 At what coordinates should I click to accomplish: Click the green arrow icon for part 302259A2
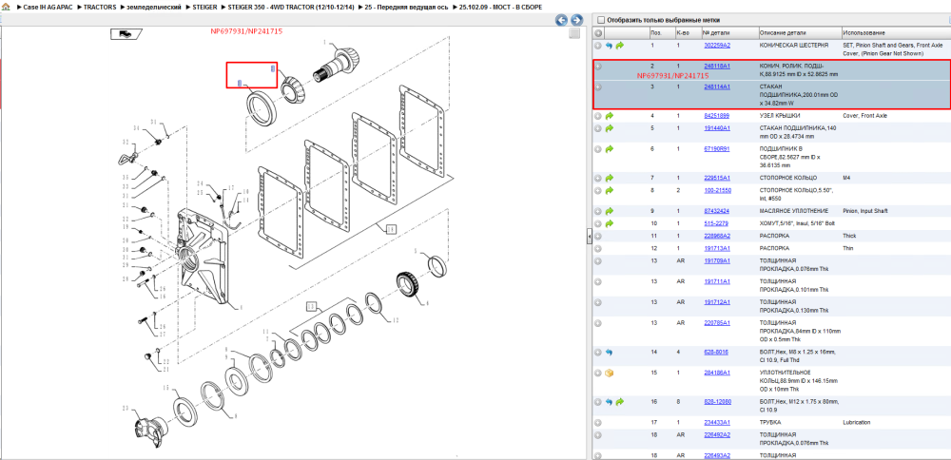click(x=619, y=46)
